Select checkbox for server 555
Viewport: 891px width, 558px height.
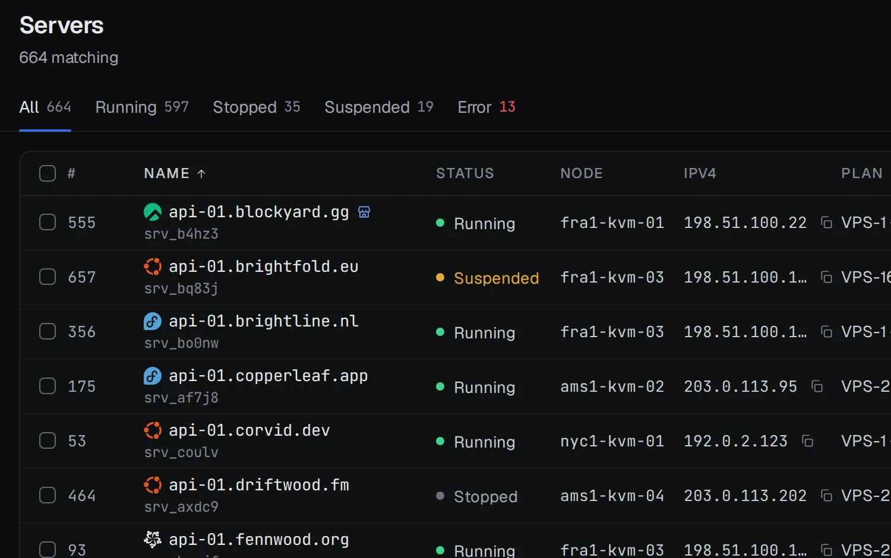(x=48, y=223)
